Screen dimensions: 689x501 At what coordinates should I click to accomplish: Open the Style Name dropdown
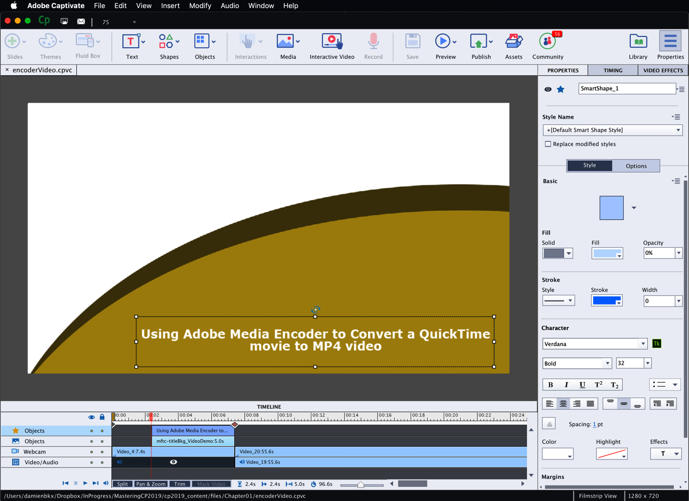pyautogui.click(x=613, y=130)
